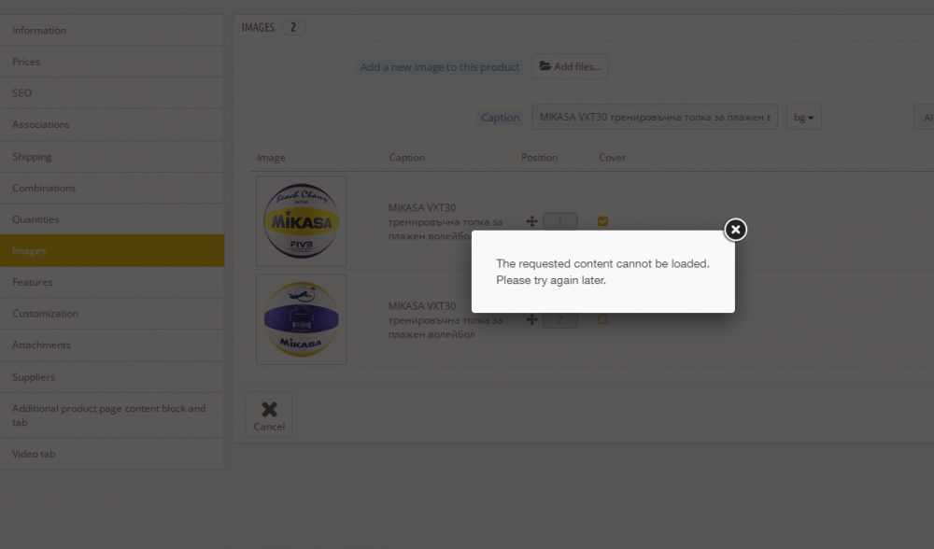Screen dimensions: 934x549
Task: Close the content cannot be loaded popup
Action: pos(735,230)
